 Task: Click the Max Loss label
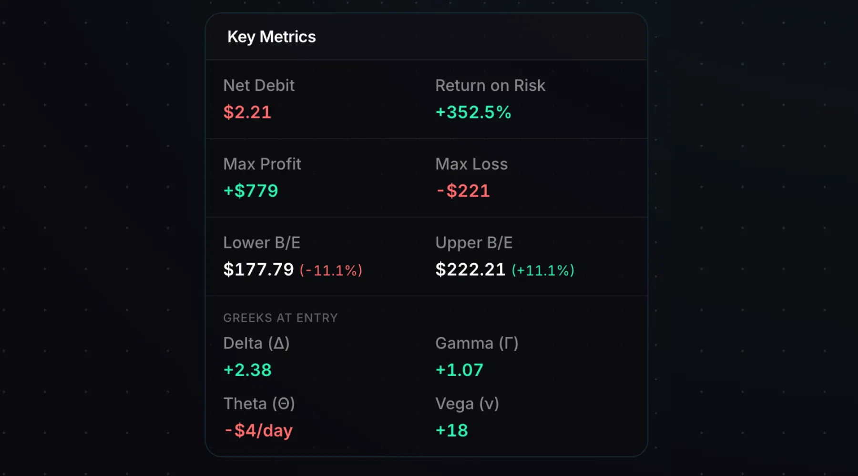click(471, 164)
